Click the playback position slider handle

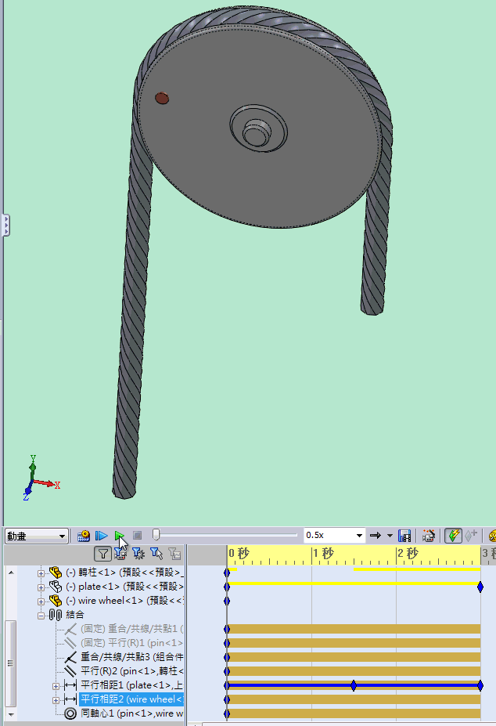point(156,535)
